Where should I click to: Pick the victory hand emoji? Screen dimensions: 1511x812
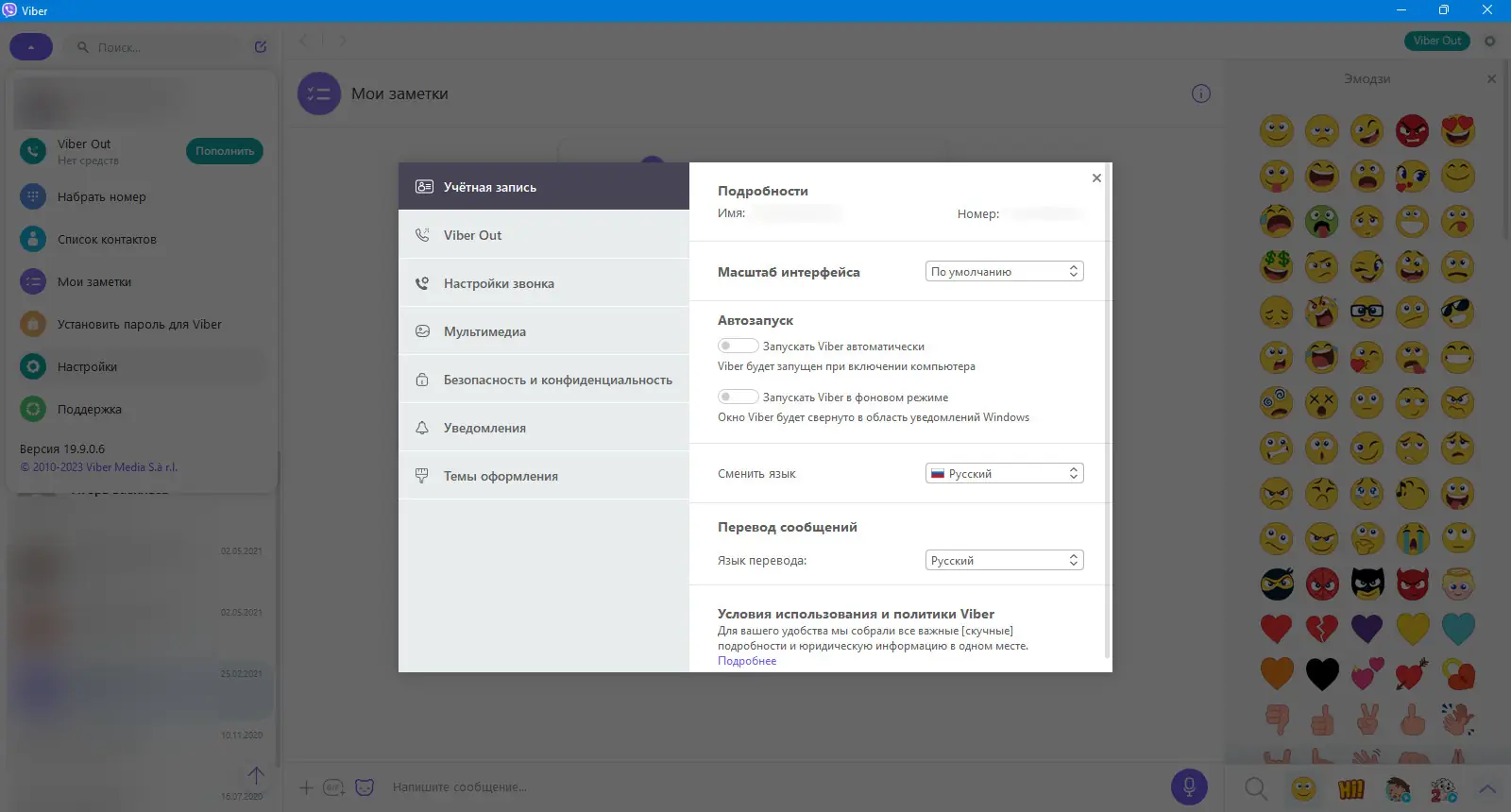(x=1367, y=719)
